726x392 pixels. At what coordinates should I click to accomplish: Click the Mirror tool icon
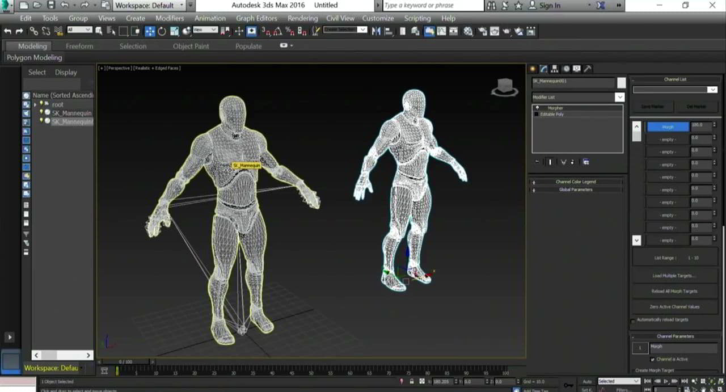point(375,31)
